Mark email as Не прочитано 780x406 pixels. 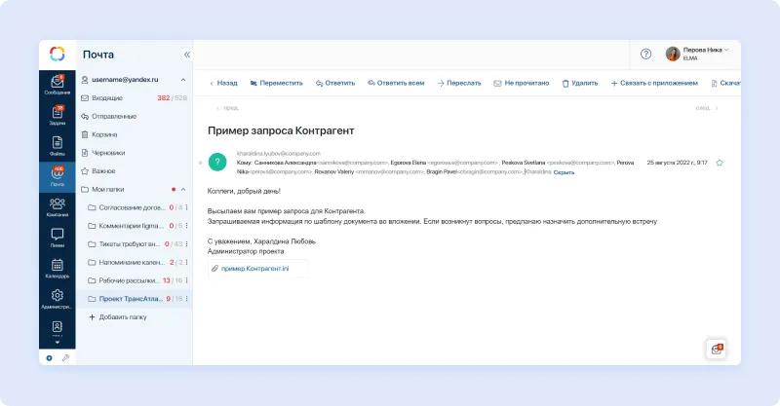click(522, 83)
